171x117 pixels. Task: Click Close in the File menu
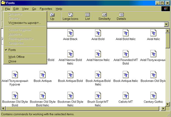coord(12,61)
